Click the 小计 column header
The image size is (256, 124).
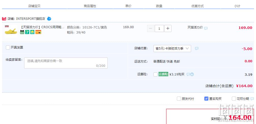click(x=237, y=6)
